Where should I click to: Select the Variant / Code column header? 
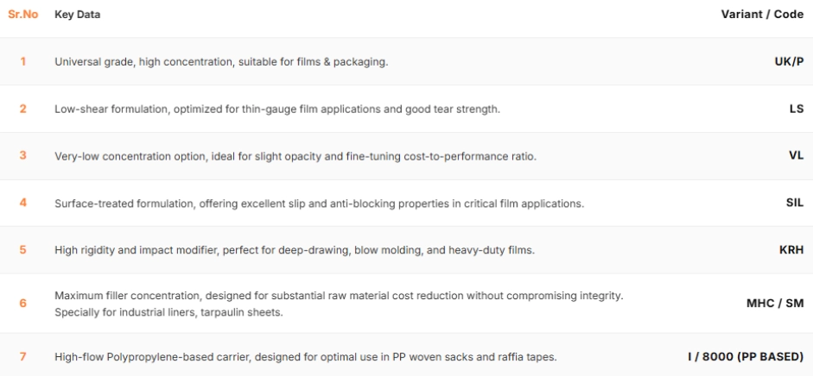(x=762, y=15)
